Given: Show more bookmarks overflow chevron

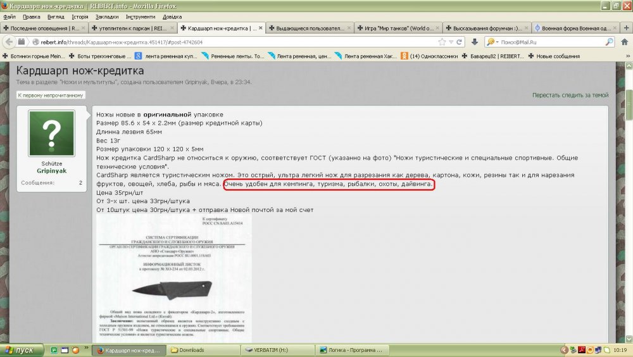Looking at the screenshot, I should coord(628,56).
